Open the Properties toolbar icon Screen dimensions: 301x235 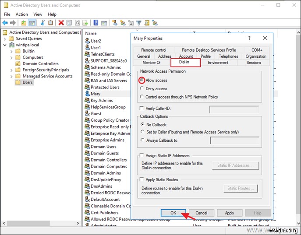point(69,23)
